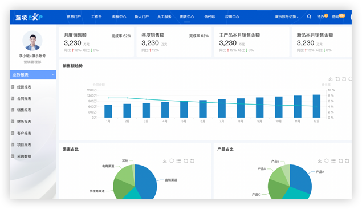Open 财务报表 from the sidebar
The height and width of the screenshot is (209, 362).
tap(24, 122)
